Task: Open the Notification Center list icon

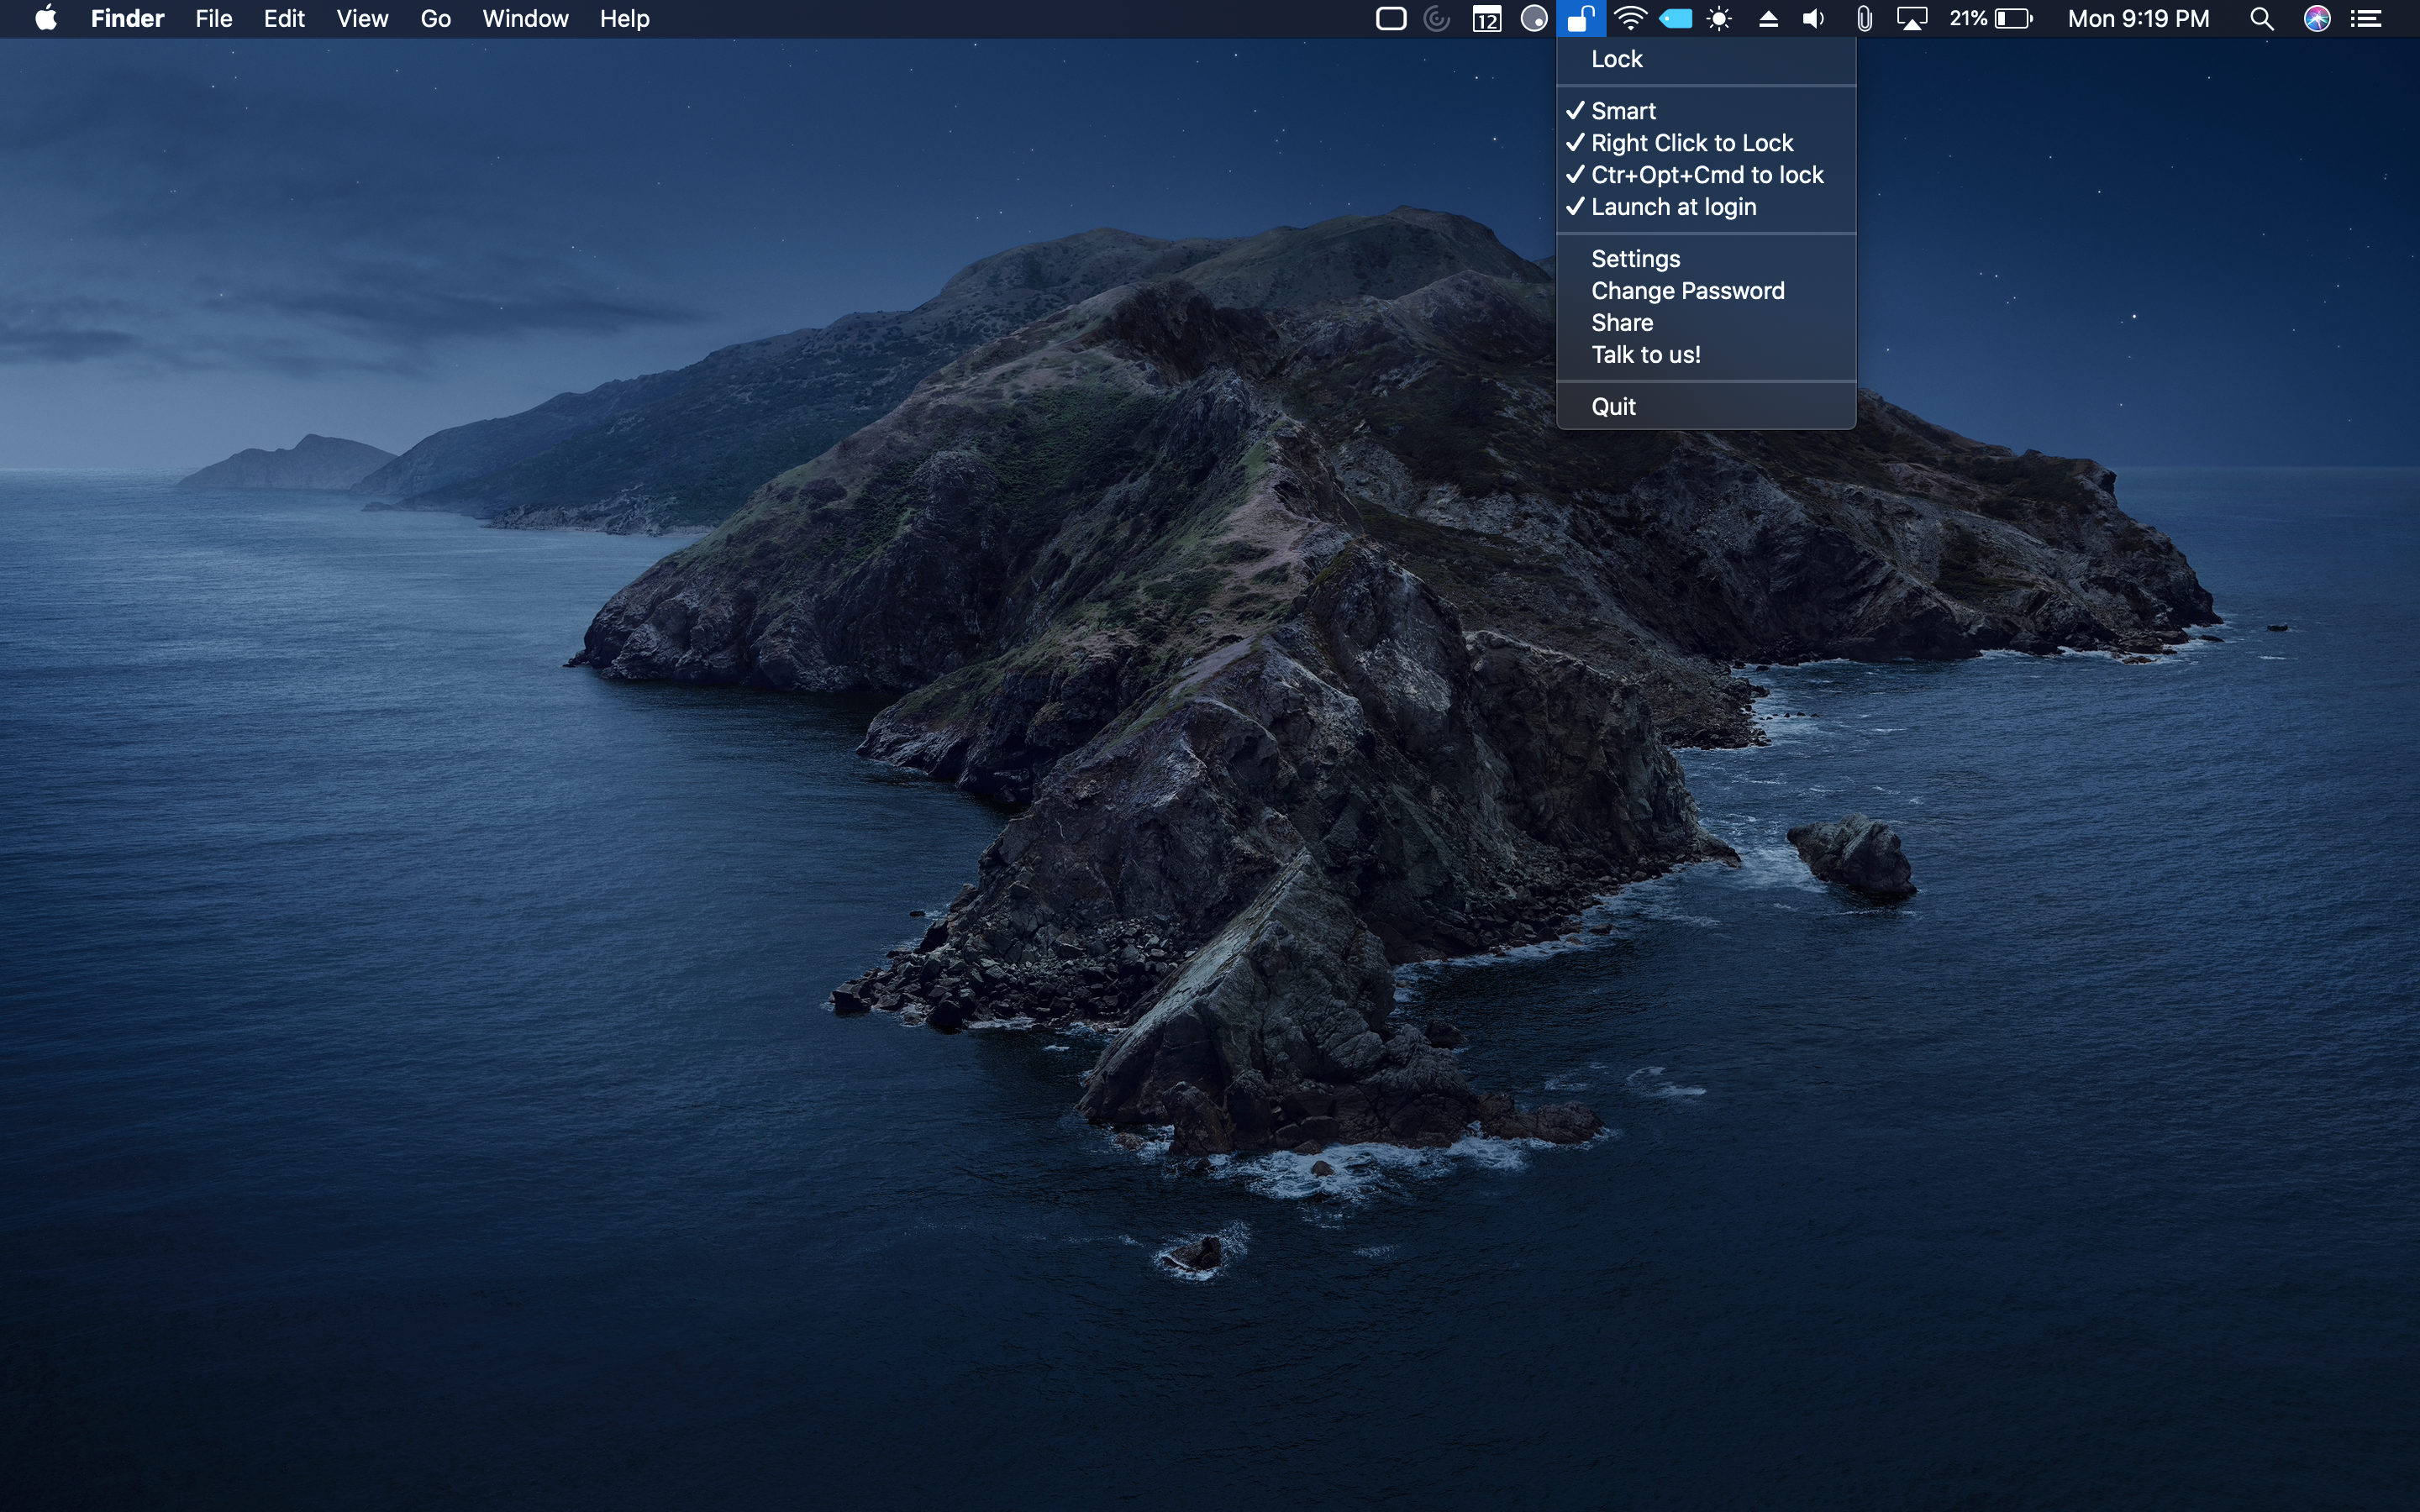Action: pyautogui.click(x=2366, y=19)
